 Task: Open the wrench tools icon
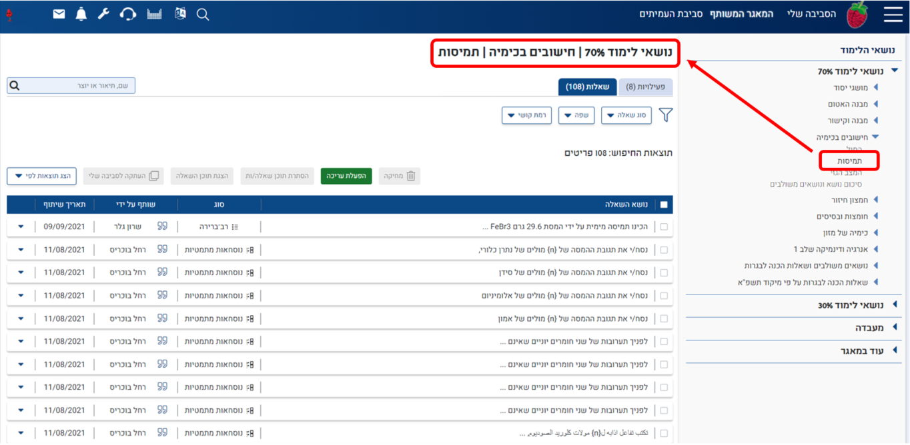(x=103, y=14)
